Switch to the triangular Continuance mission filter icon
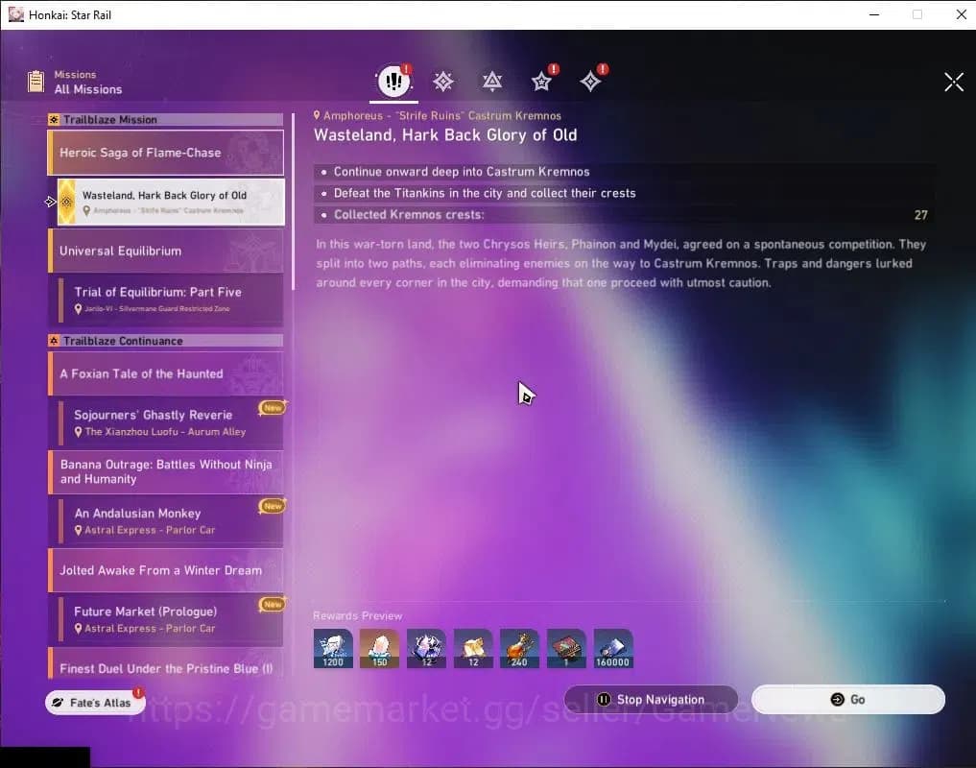Image resolution: width=976 pixels, height=768 pixels. pyautogui.click(x=492, y=82)
